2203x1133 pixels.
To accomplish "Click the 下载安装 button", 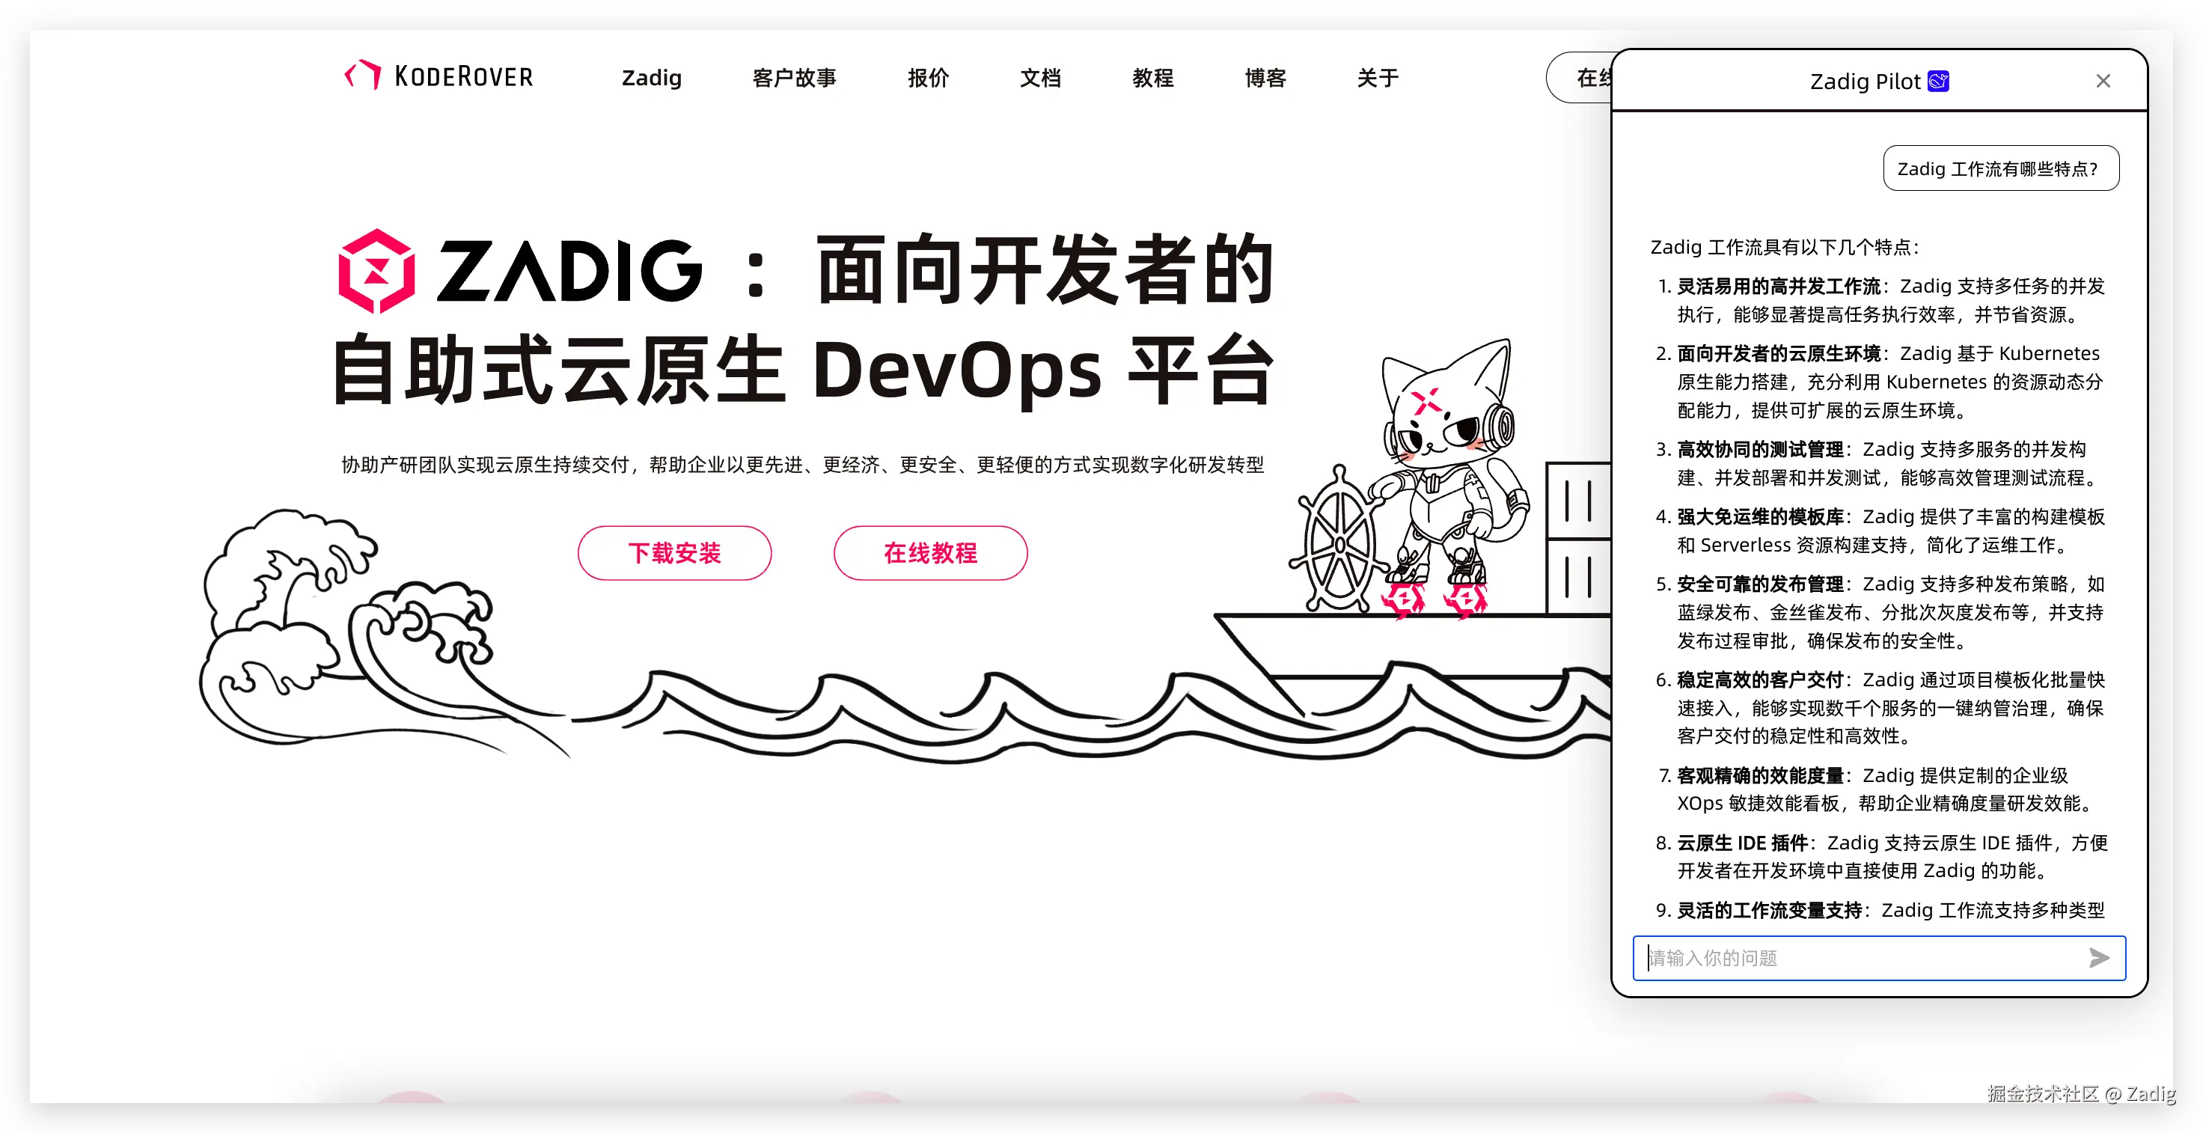I will (x=674, y=553).
